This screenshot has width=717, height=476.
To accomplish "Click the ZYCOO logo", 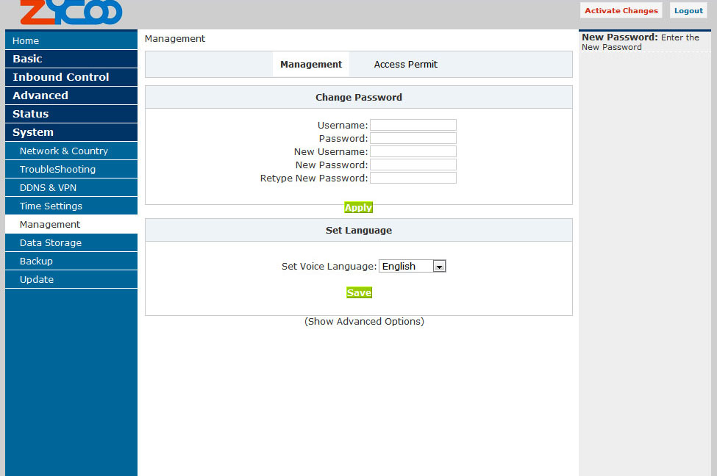I will pyautogui.click(x=71, y=12).
